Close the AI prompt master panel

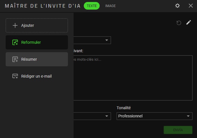tap(190, 6)
